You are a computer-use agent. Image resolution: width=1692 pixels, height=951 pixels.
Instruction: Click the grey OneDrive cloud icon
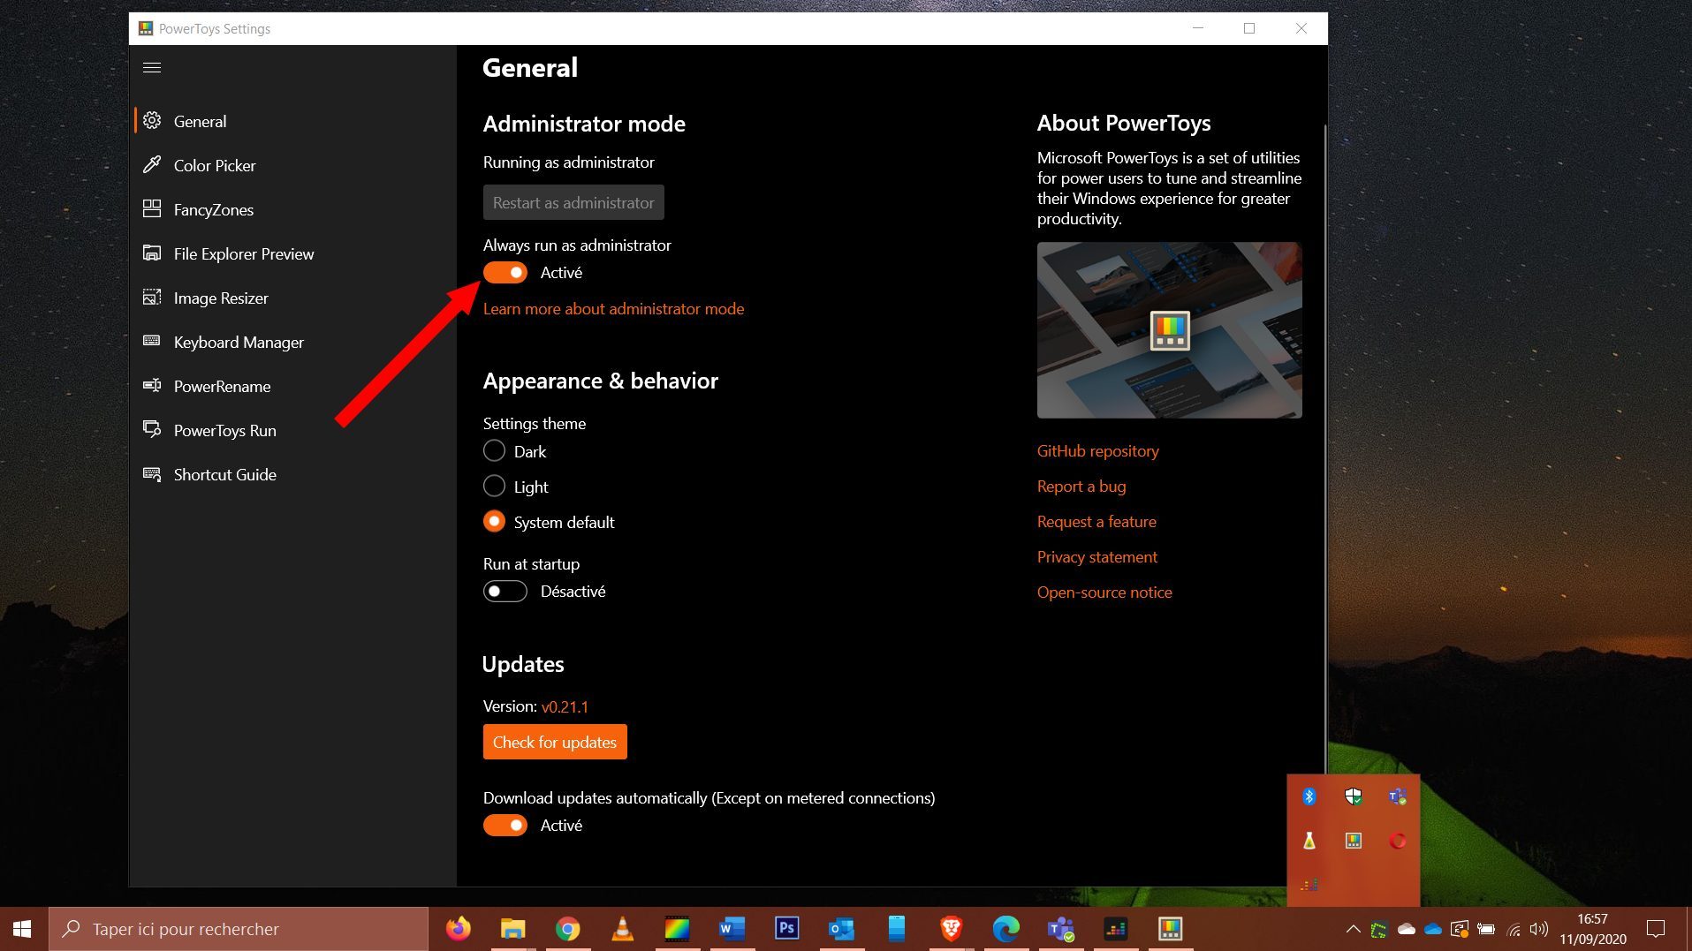[x=1406, y=929]
